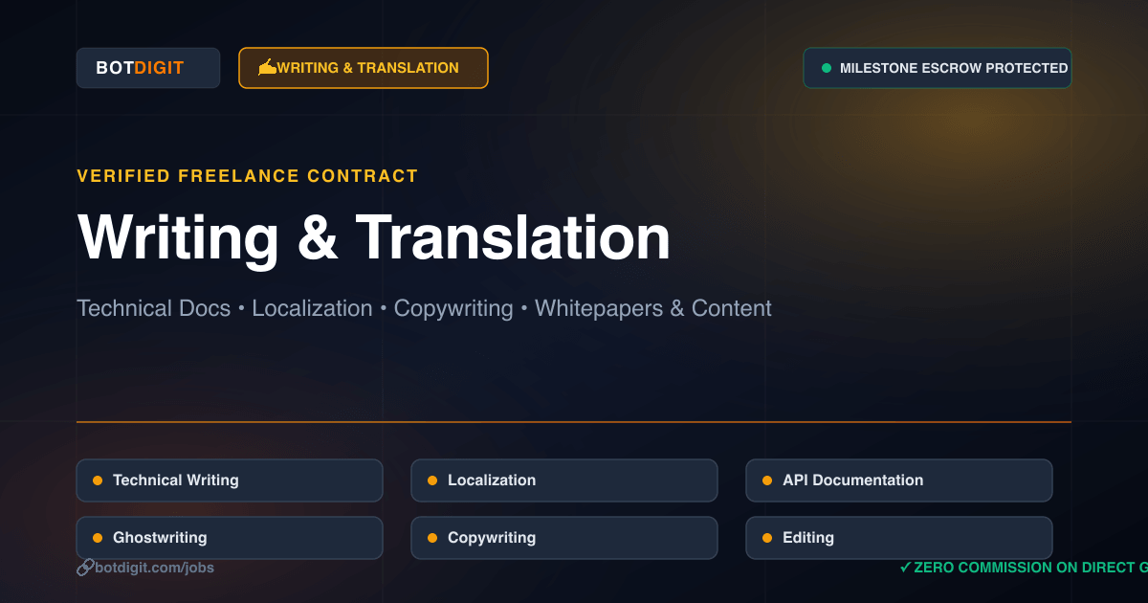The image size is (1148, 603).
Task: Select the Copywriting skill tag
Action: coord(564,538)
